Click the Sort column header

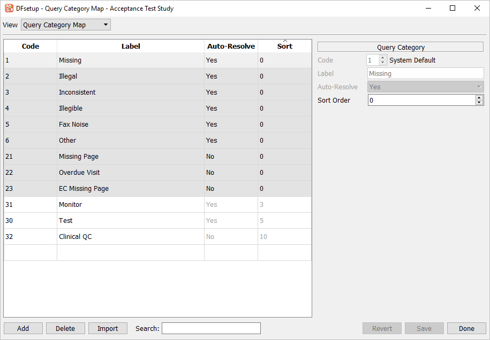click(x=284, y=47)
